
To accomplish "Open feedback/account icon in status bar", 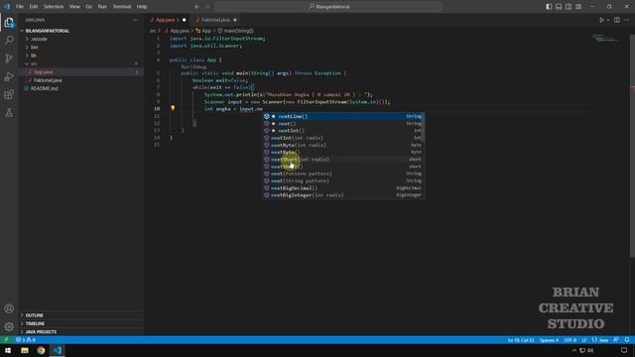I will (616, 340).
